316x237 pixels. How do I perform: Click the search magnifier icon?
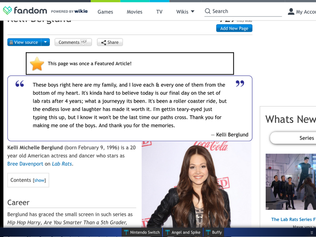207,11
